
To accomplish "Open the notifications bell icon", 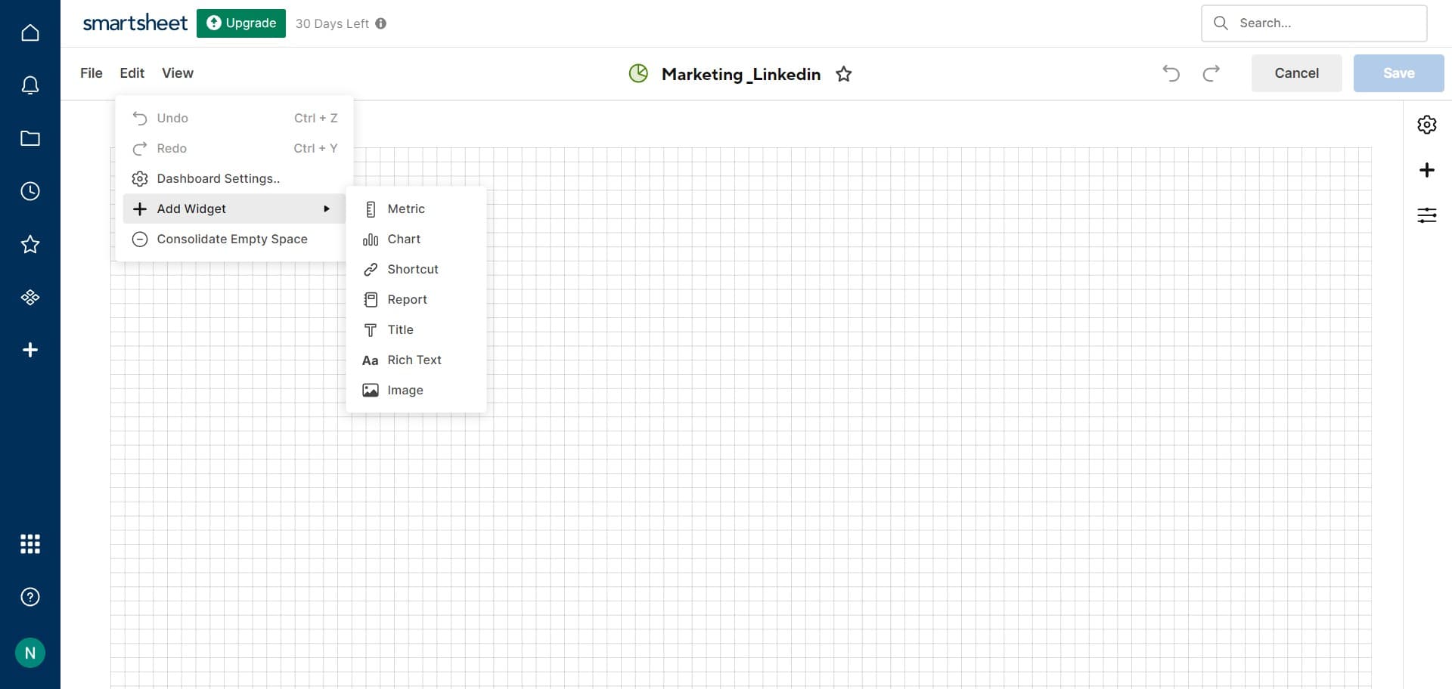I will point(29,85).
